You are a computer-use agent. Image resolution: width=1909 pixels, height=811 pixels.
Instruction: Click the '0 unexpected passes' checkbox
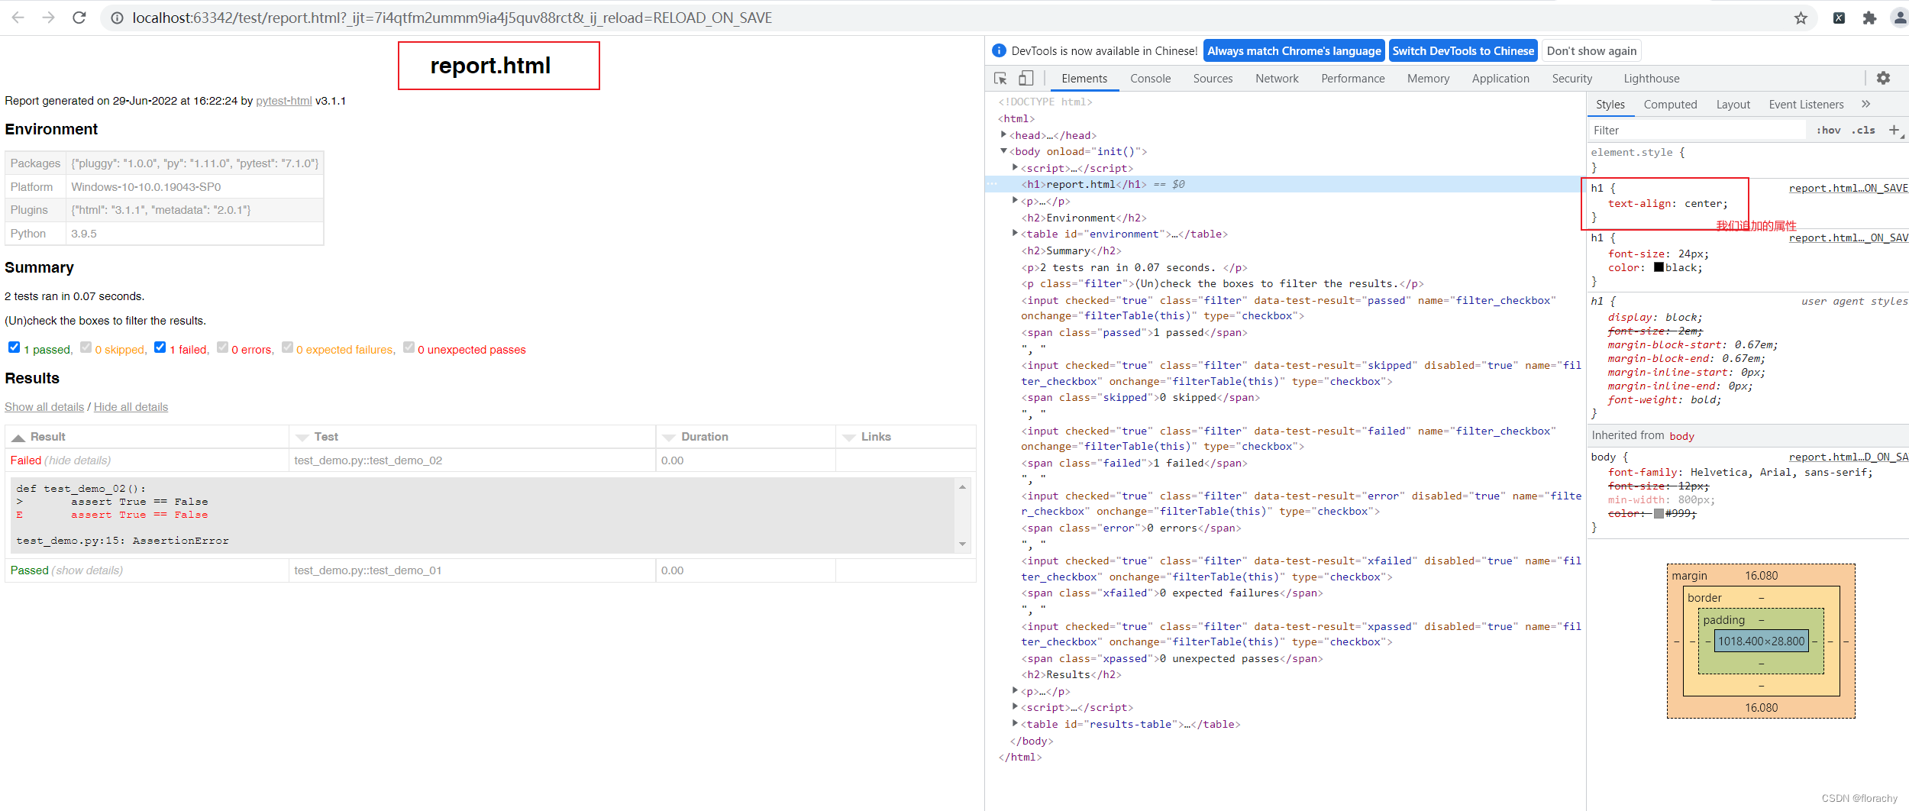tap(409, 347)
